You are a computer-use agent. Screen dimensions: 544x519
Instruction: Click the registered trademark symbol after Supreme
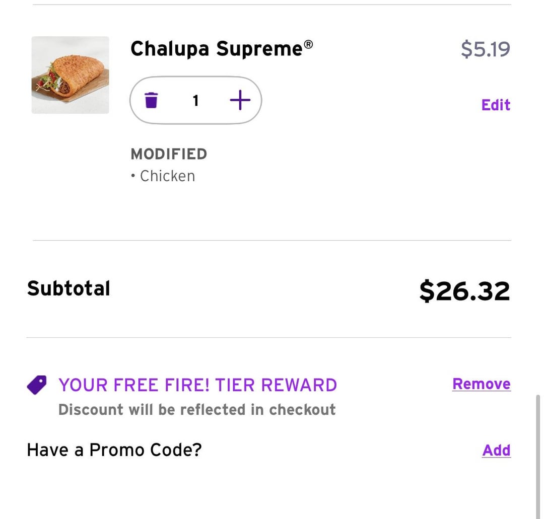pyautogui.click(x=308, y=45)
